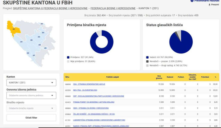This screenshot has height=128, width=221.
Task: Open Laburistička stranka Bosne i Hercegovine link
Action: click(99, 120)
